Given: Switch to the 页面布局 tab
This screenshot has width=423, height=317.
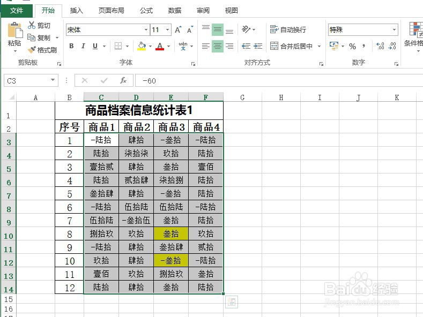Looking at the screenshot, I should pos(112,11).
